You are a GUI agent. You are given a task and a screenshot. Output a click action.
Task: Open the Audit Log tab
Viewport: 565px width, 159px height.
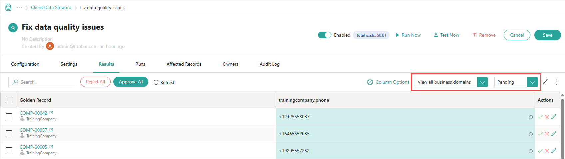(x=269, y=64)
